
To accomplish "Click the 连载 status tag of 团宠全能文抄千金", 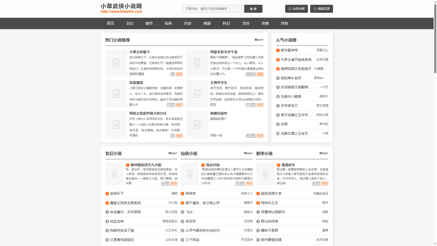I will [260, 74].
